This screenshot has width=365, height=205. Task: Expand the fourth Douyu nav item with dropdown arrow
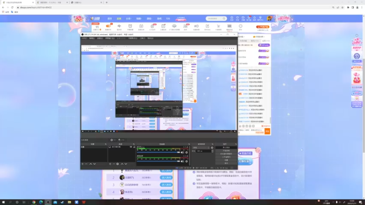pos(139,19)
